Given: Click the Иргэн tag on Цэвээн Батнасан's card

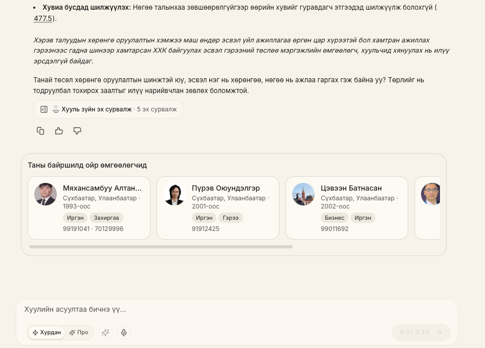Looking at the screenshot, I should 363,218.
